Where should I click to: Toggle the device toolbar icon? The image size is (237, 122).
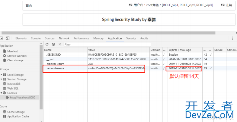pyautogui.click(x=8, y=38)
